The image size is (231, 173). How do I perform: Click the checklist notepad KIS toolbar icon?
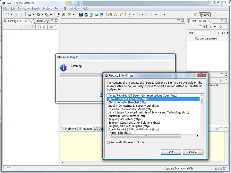[96, 15]
